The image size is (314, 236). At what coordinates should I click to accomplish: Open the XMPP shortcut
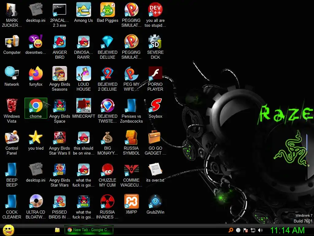[x=131, y=204]
